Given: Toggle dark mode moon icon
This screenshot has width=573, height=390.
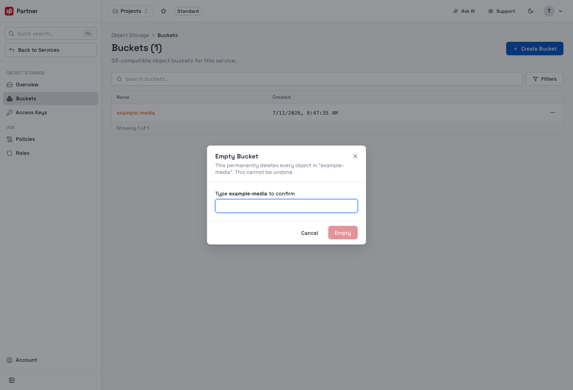Looking at the screenshot, I should coord(530,11).
